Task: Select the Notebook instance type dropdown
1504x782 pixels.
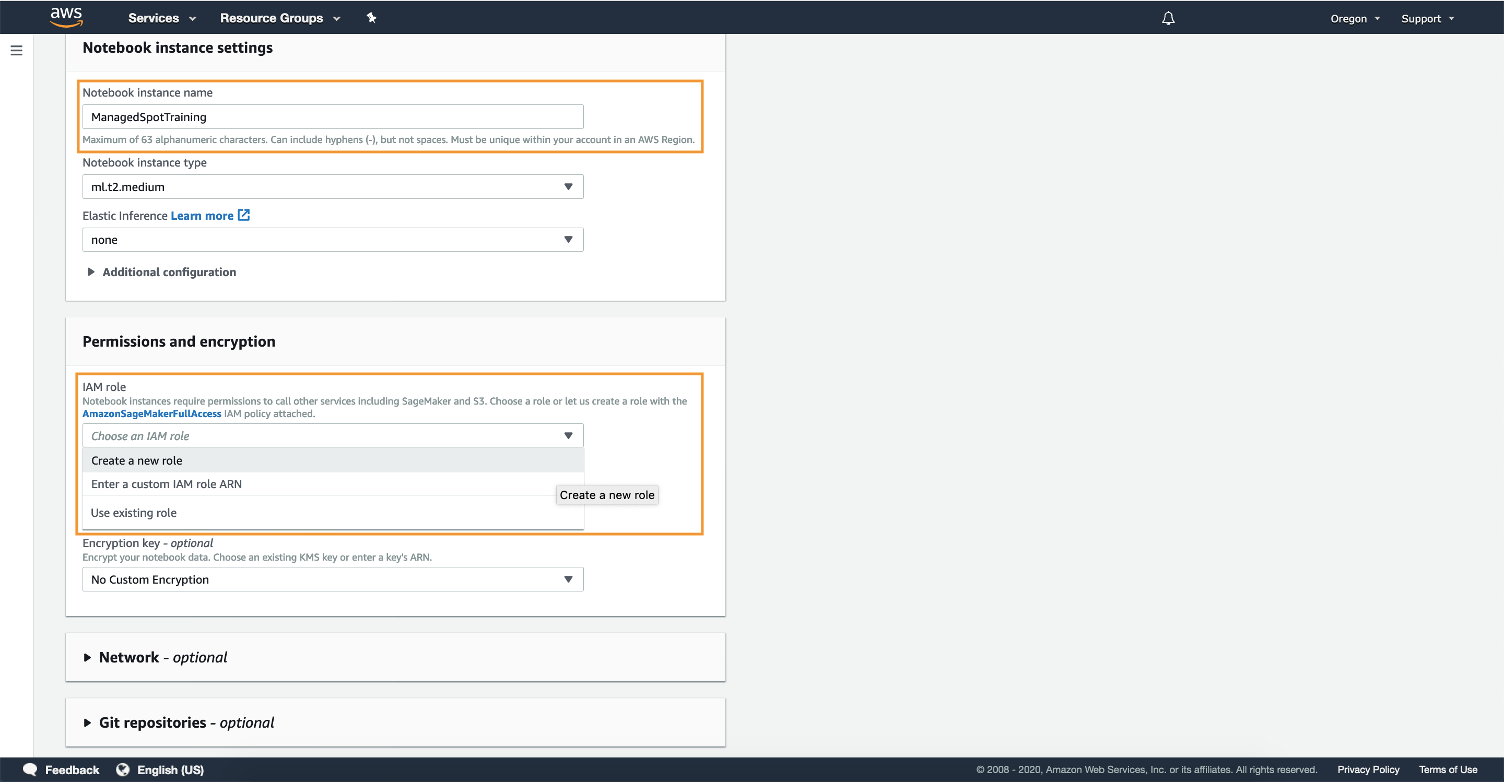Action: click(x=331, y=186)
